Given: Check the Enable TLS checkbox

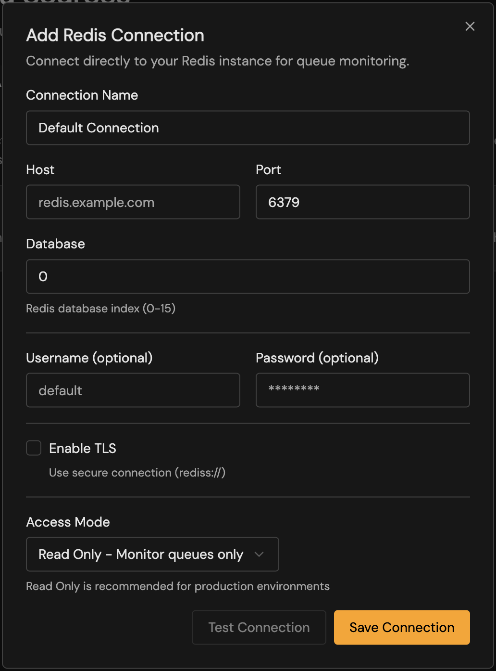Looking at the screenshot, I should tap(33, 448).
